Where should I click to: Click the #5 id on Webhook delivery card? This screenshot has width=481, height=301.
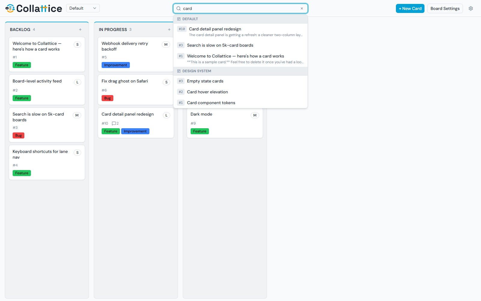tap(104, 57)
